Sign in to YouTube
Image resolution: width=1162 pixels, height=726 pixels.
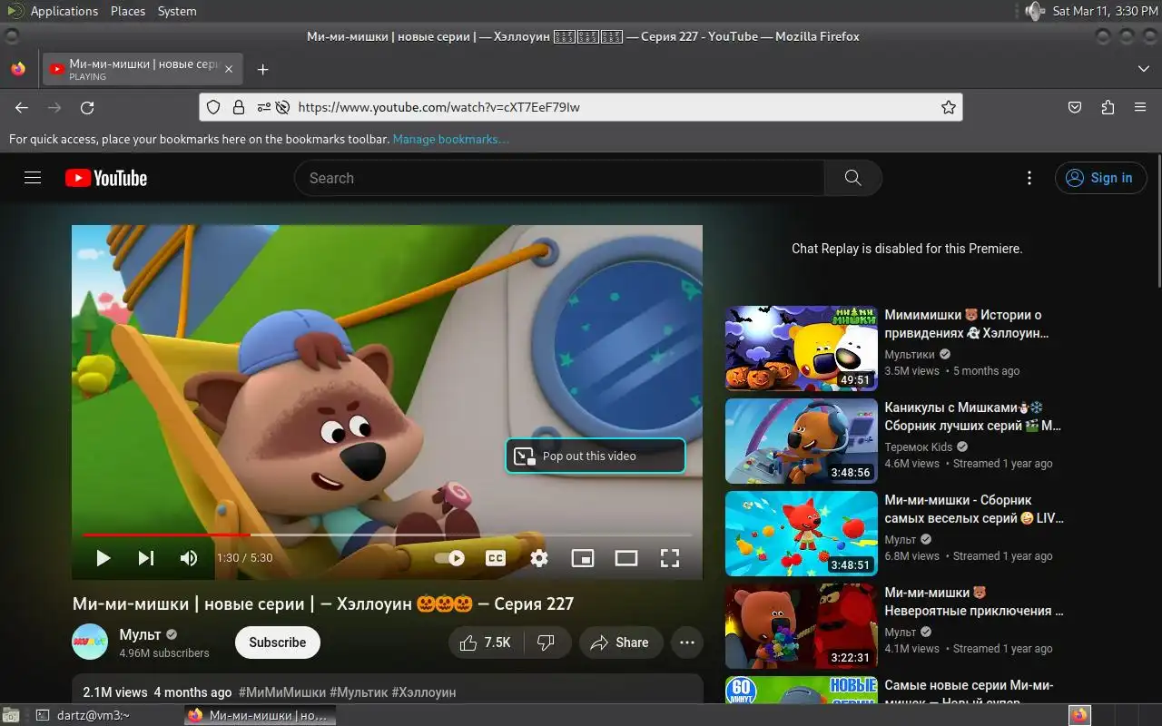pyautogui.click(x=1101, y=178)
